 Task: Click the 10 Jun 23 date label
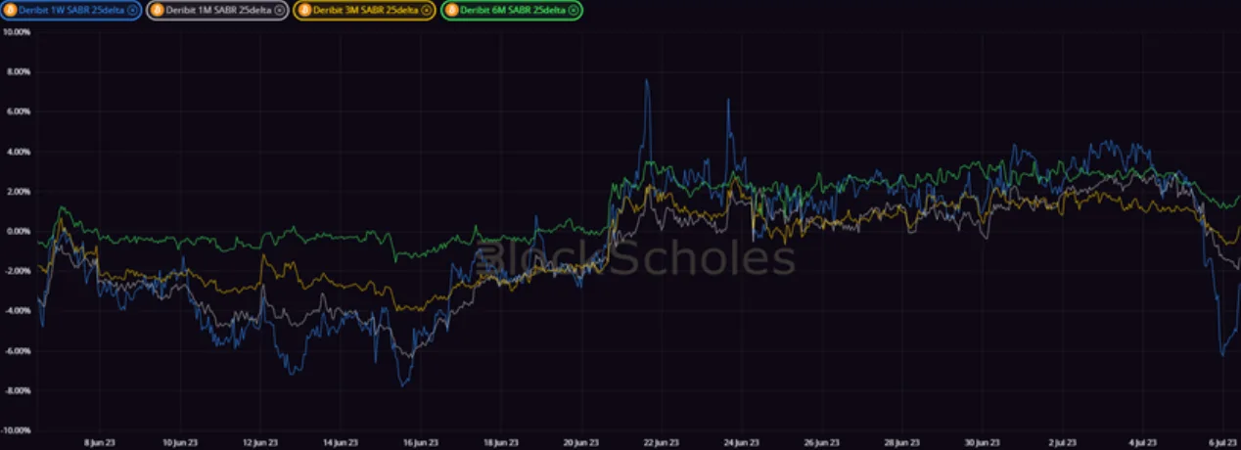[181, 441]
